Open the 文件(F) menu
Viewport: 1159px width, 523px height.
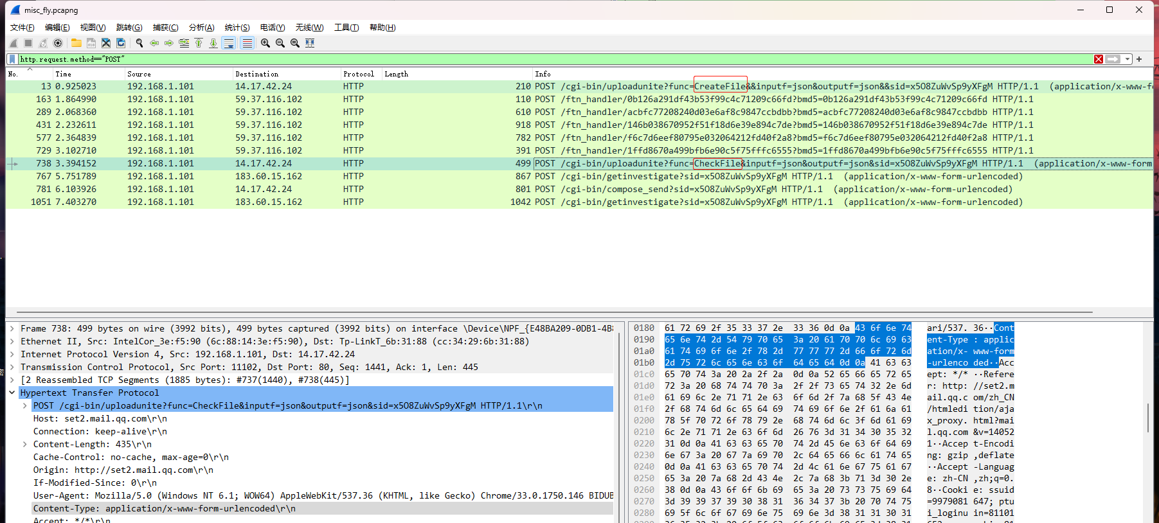22,28
